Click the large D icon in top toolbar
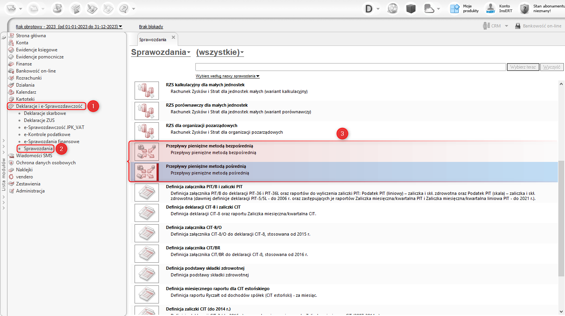Image resolution: width=565 pixels, height=316 pixels. tap(369, 9)
